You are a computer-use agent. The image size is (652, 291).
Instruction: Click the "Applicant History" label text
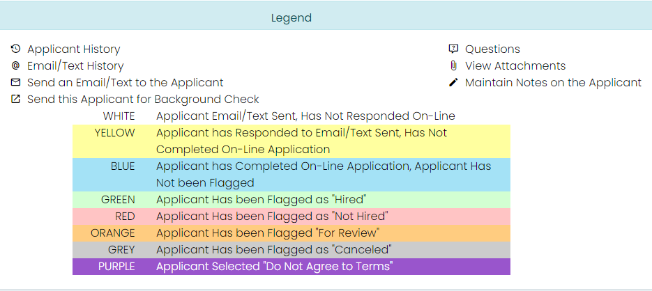coord(74,49)
